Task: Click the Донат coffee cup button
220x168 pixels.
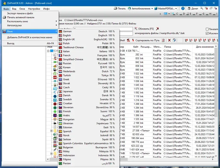Action: [193, 9]
